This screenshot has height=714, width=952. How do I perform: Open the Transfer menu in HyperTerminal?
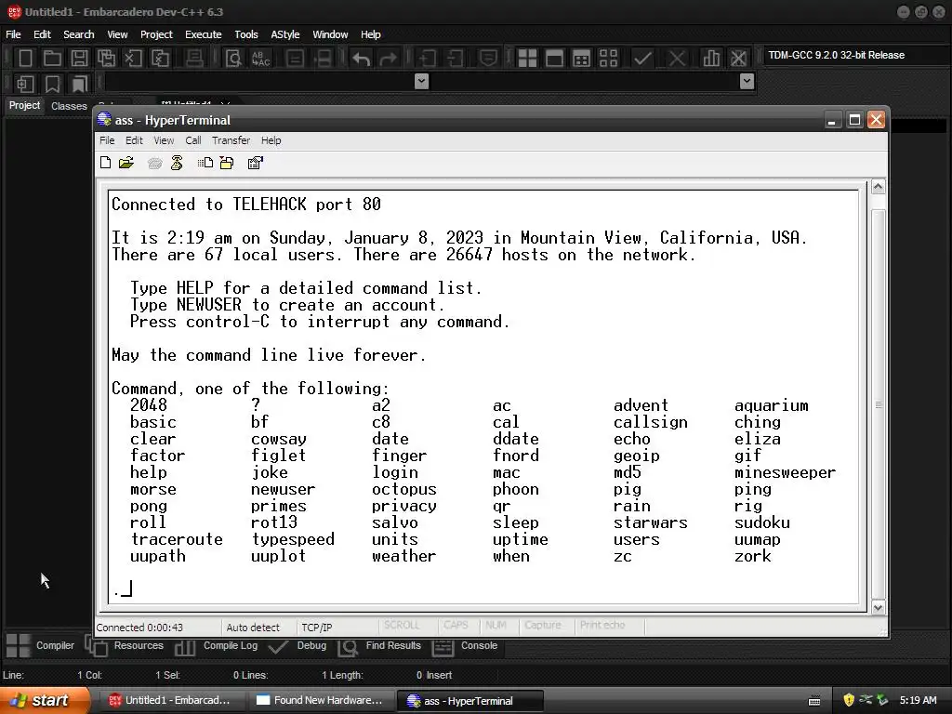click(x=231, y=140)
